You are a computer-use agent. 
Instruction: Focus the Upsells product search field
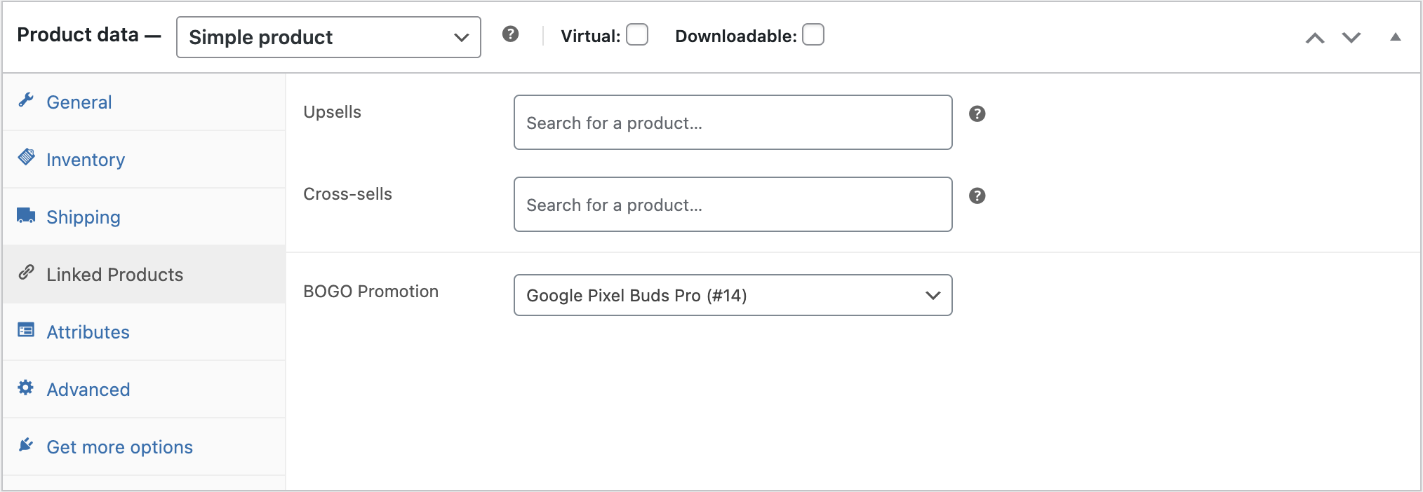point(733,123)
